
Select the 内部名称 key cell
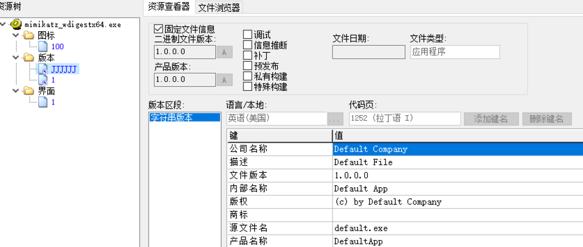[x=279, y=189]
